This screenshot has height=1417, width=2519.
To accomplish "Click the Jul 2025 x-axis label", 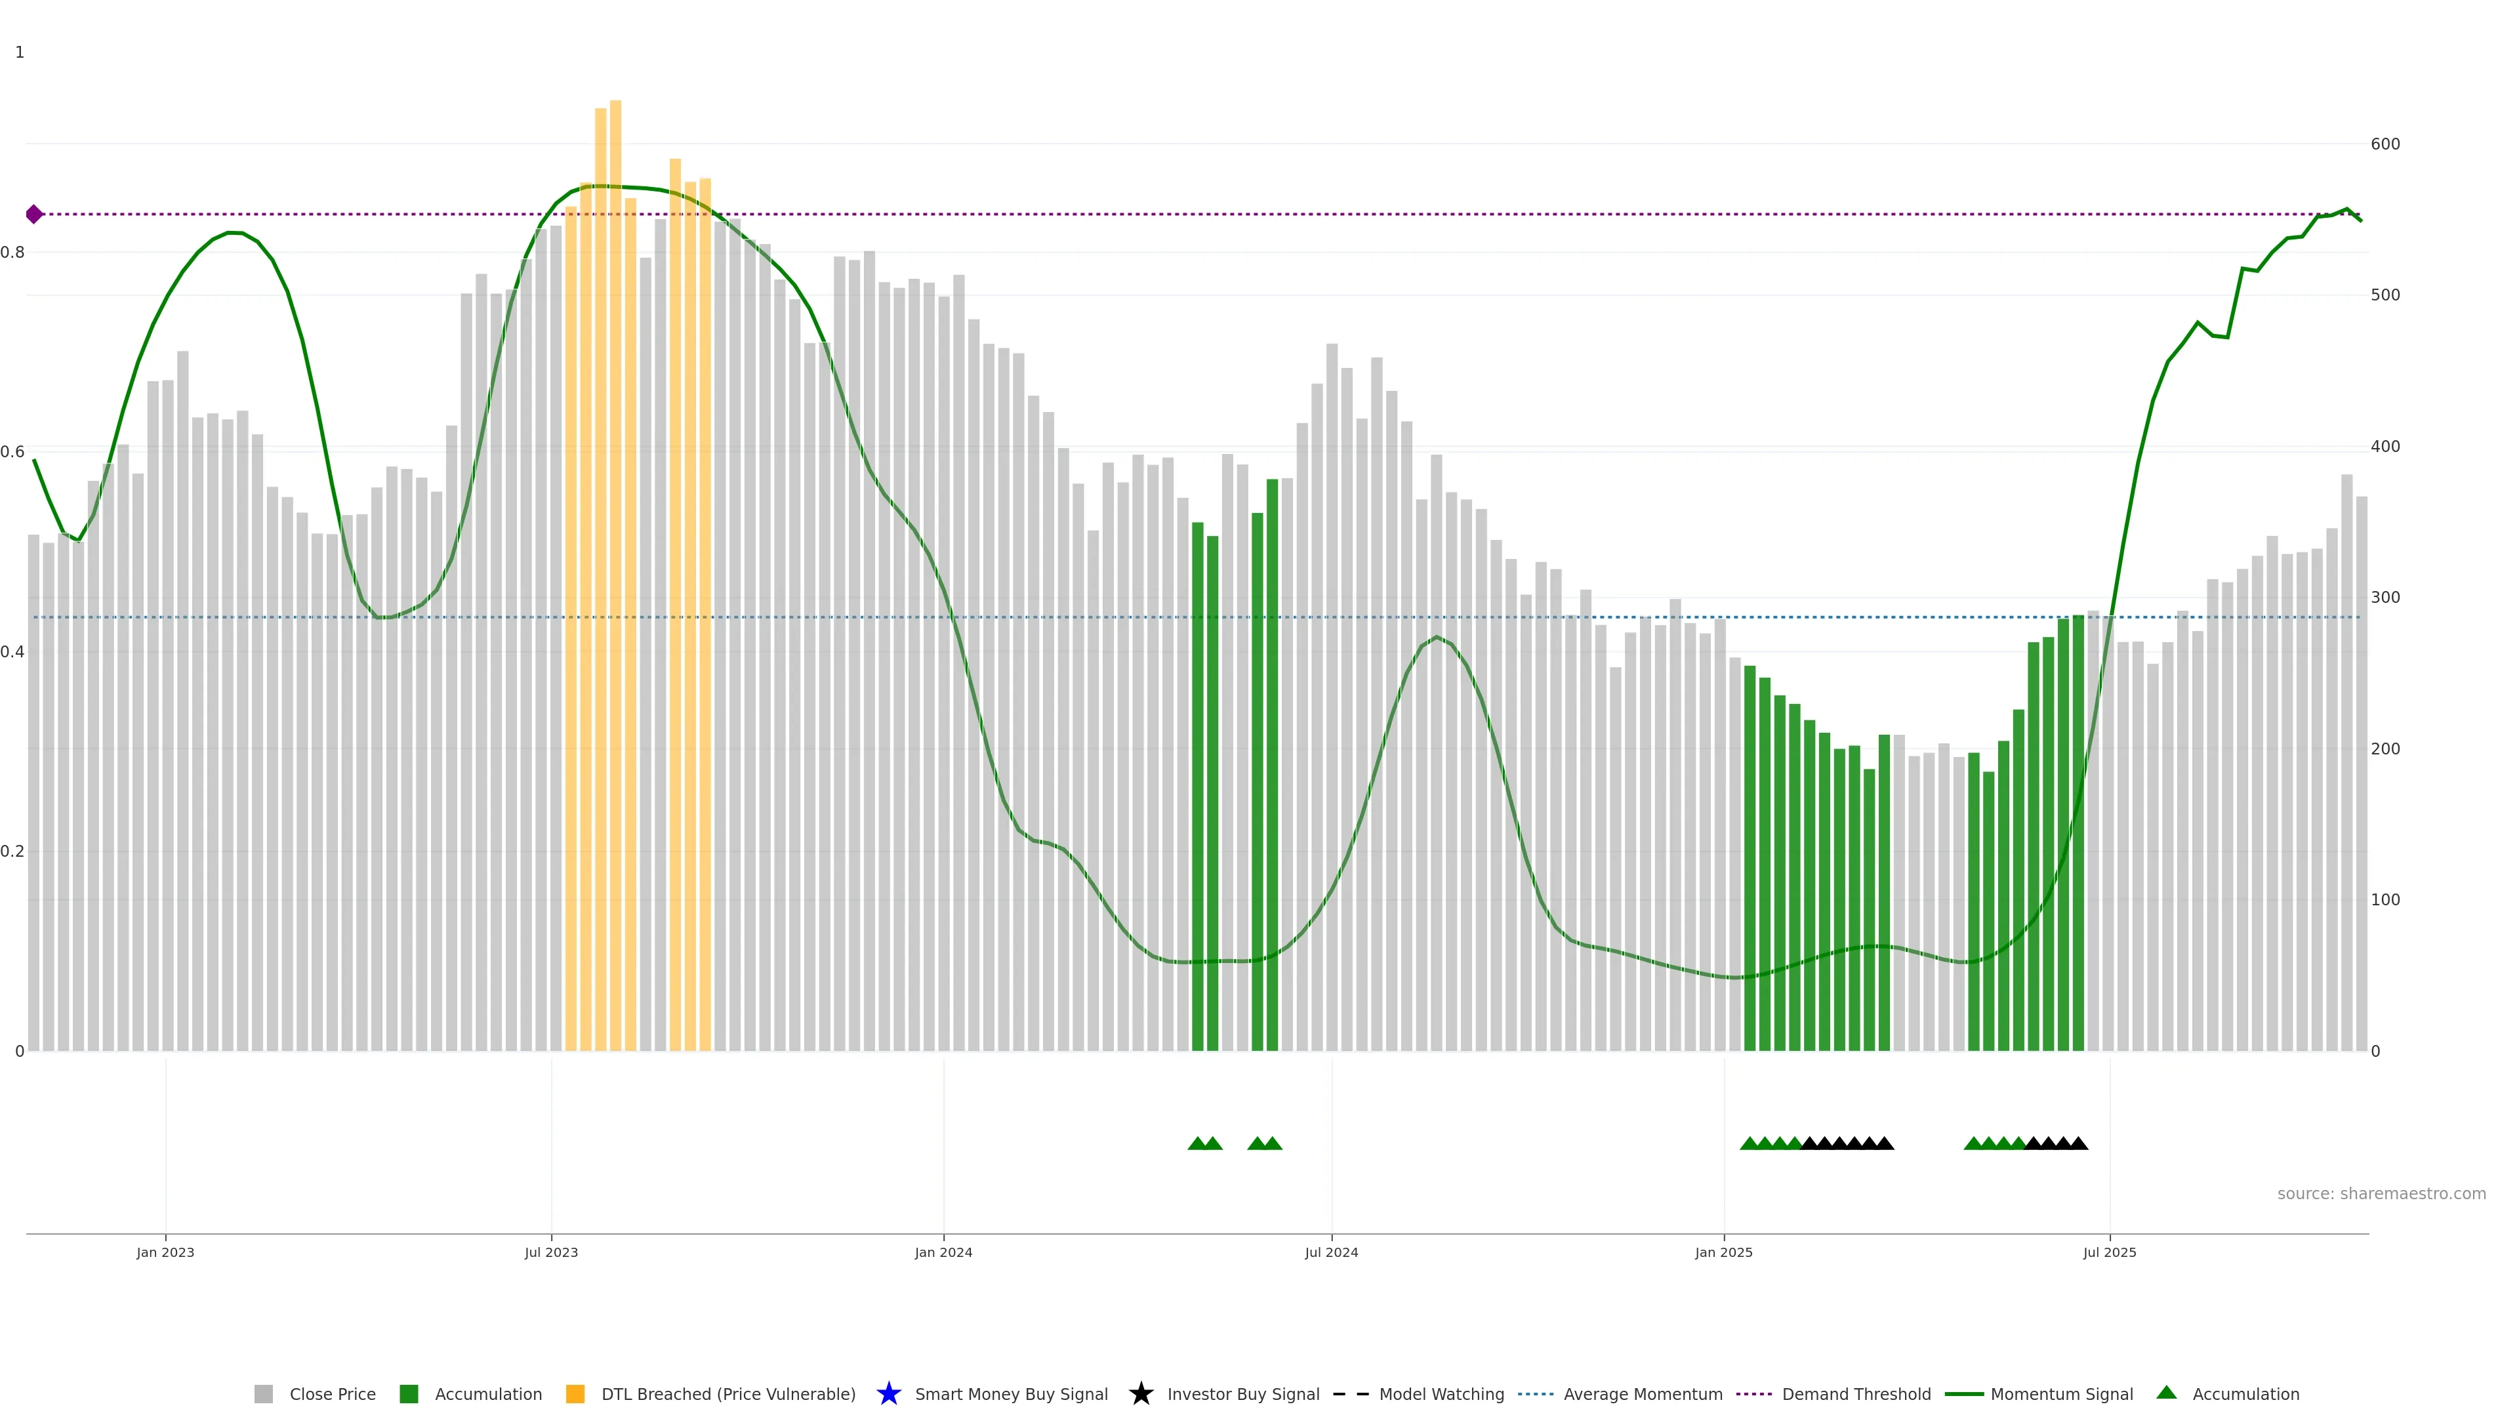I will click(2109, 1252).
